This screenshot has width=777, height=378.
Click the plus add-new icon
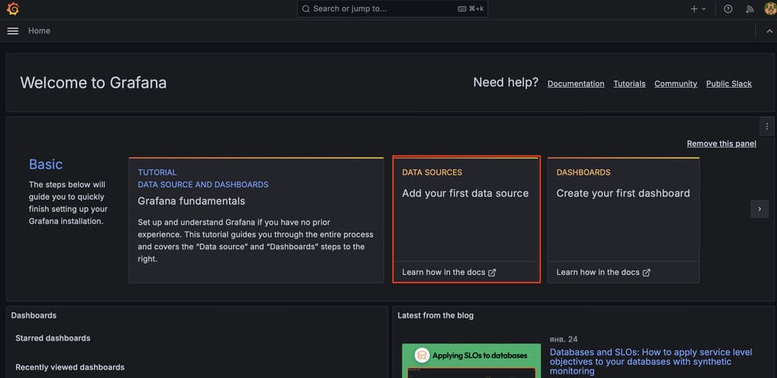click(694, 9)
